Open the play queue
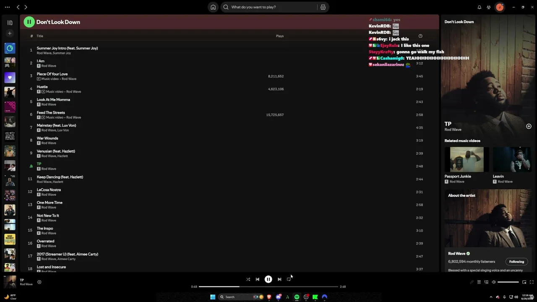Viewport: 537px width, 302px height. point(479,282)
